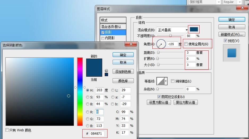Click the small web-safe color swatch below the cube
This screenshot has width=249, height=139.
click(x=106, y=75)
